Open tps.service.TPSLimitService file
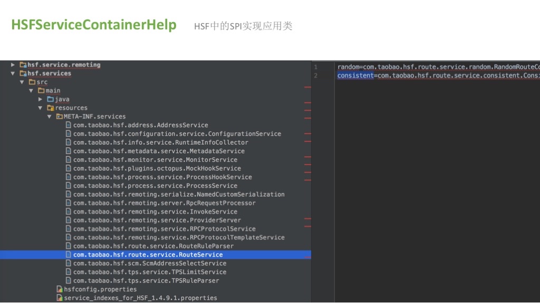This screenshot has height=303, width=540. tap(150, 272)
